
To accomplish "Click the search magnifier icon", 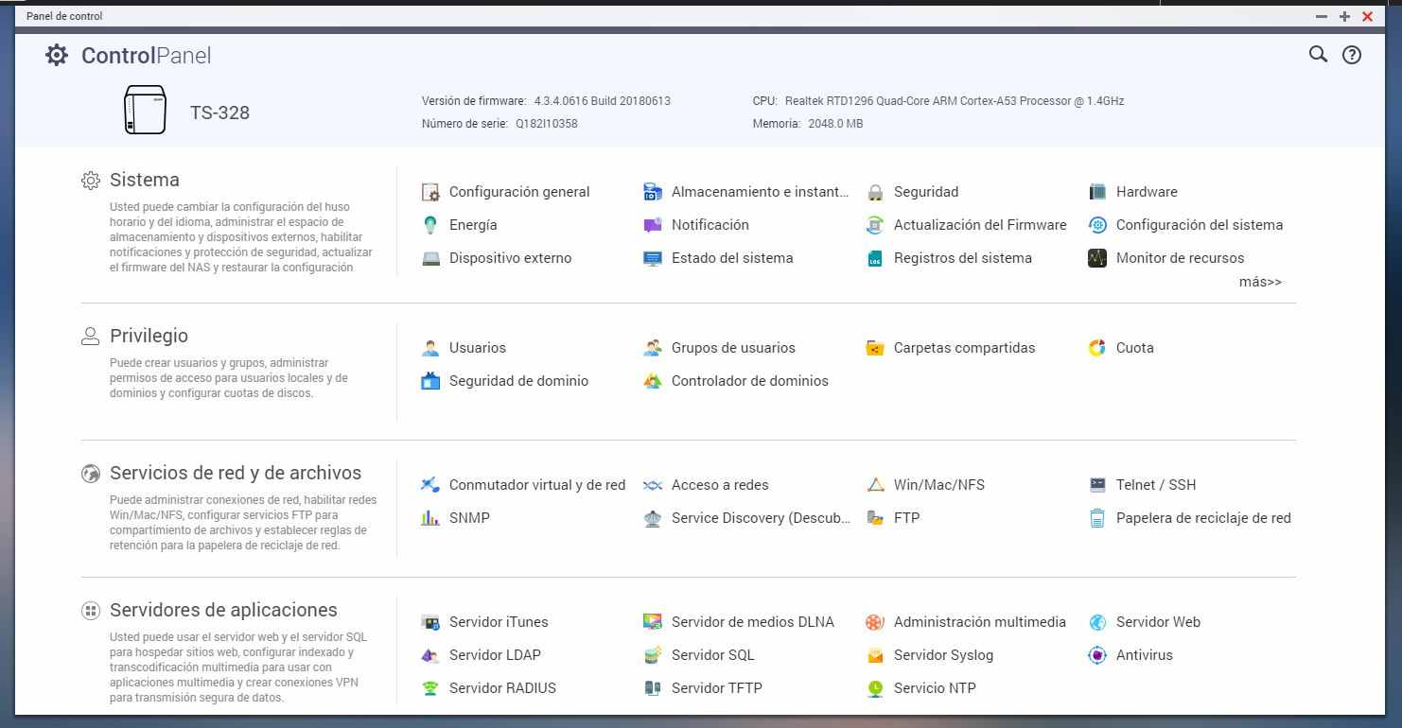I will (1318, 55).
